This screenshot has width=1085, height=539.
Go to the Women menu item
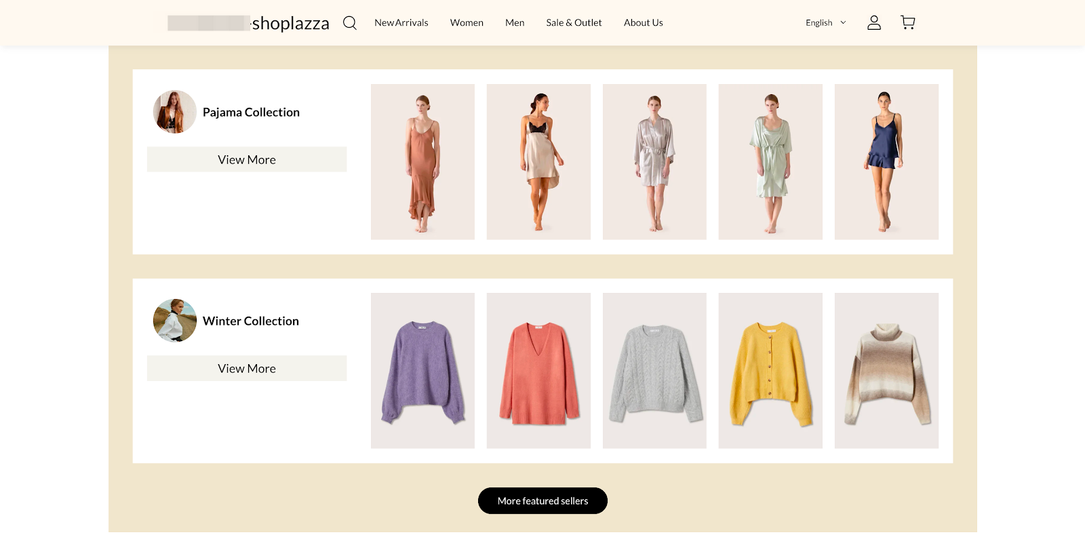coord(467,23)
